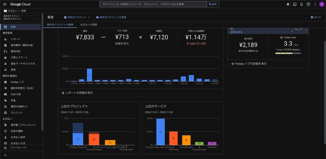This screenshot has width=326, height=159.
Task: Collapse the left sidebar with the arrow icon
Action: pyautogui.click(x=5, y=155)
